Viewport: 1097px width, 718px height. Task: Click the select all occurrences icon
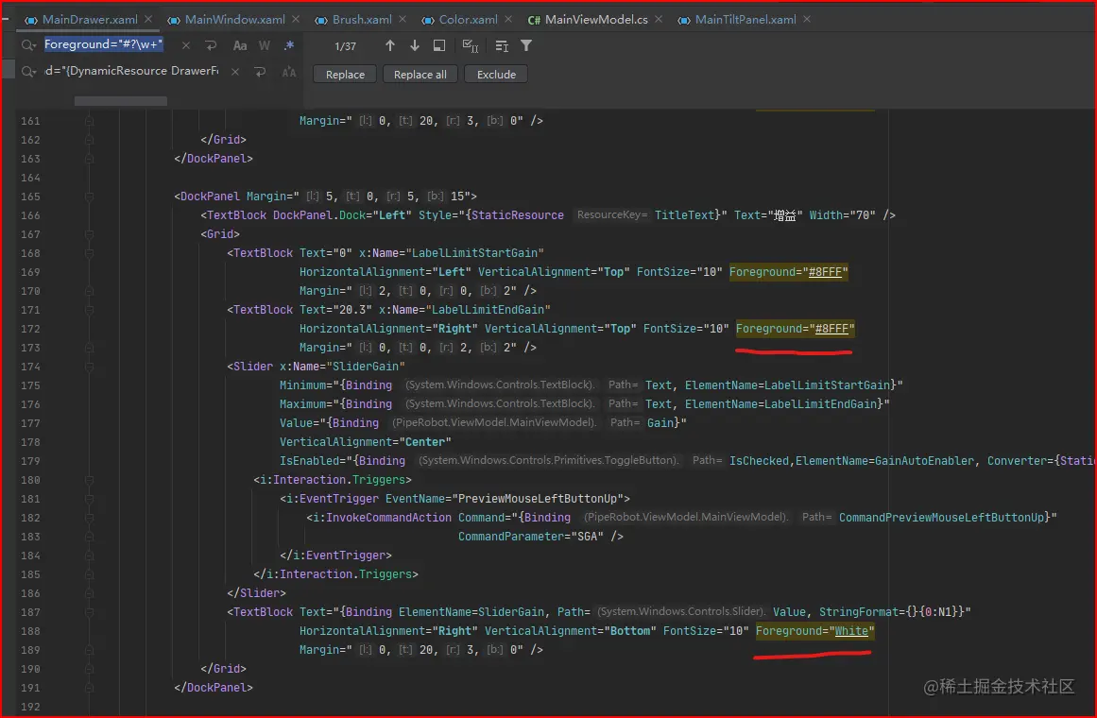pyautogui.click(x=470, y=45)
